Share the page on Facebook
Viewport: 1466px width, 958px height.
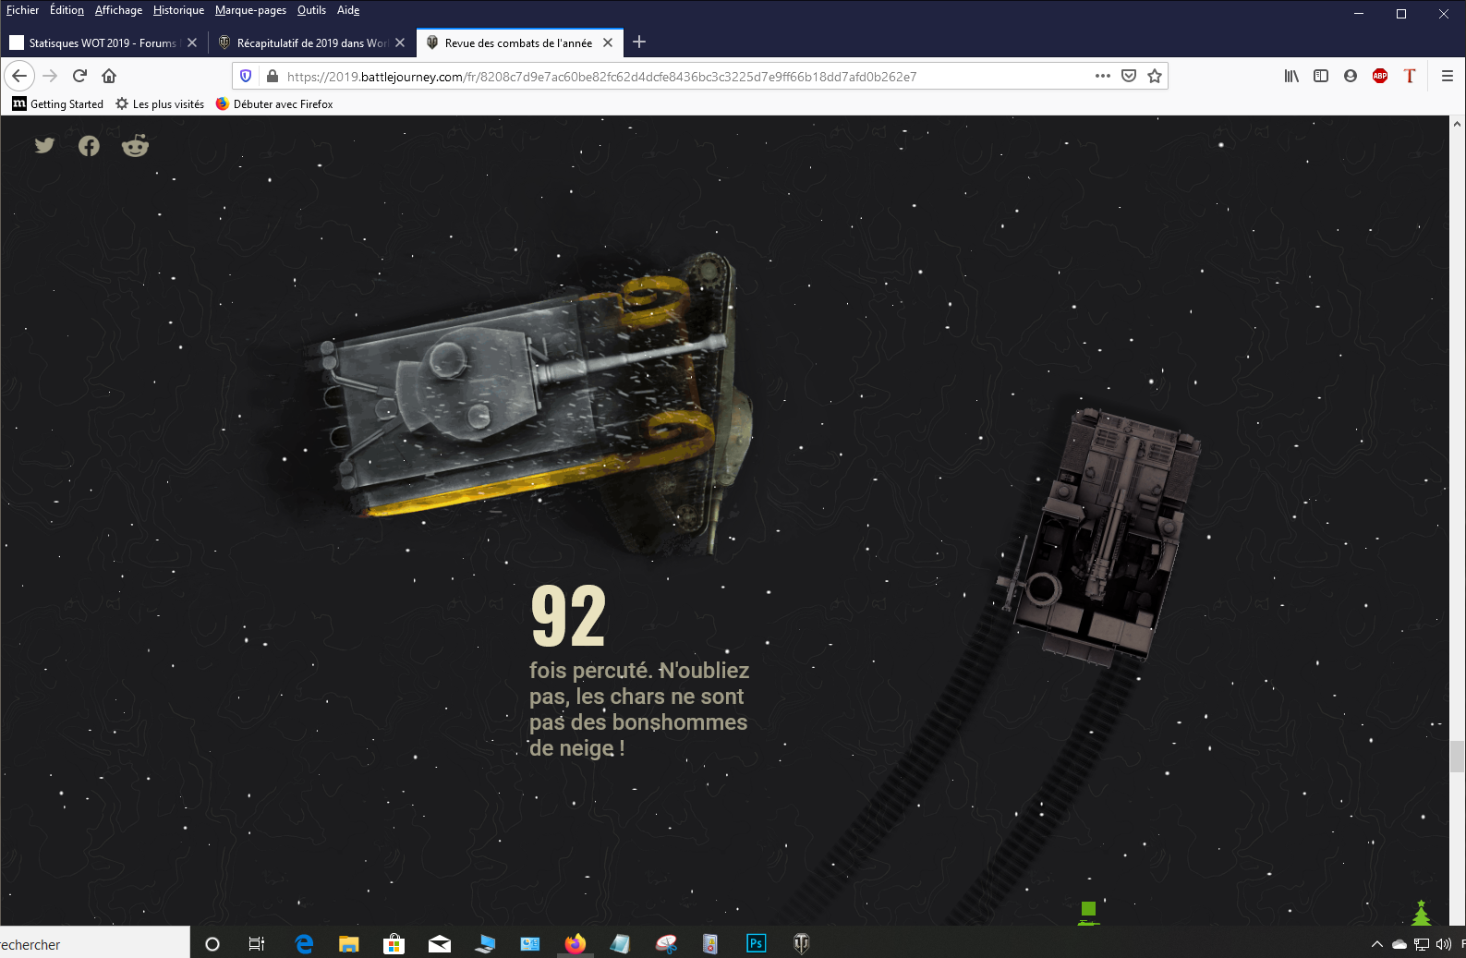pos(89,146)
